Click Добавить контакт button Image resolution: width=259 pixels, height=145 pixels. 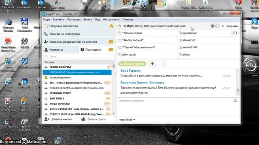tap(61, 119)
